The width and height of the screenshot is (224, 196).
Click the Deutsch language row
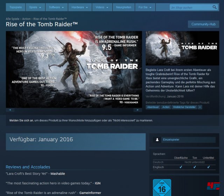(184, 162)
